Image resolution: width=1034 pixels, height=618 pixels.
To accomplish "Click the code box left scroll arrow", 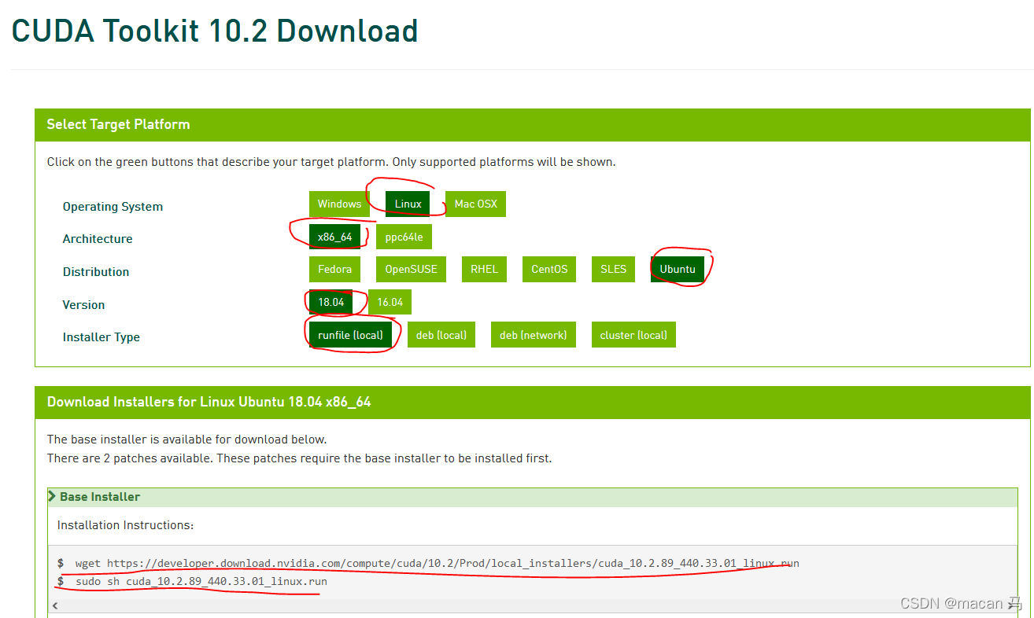I will coord(55,605).
